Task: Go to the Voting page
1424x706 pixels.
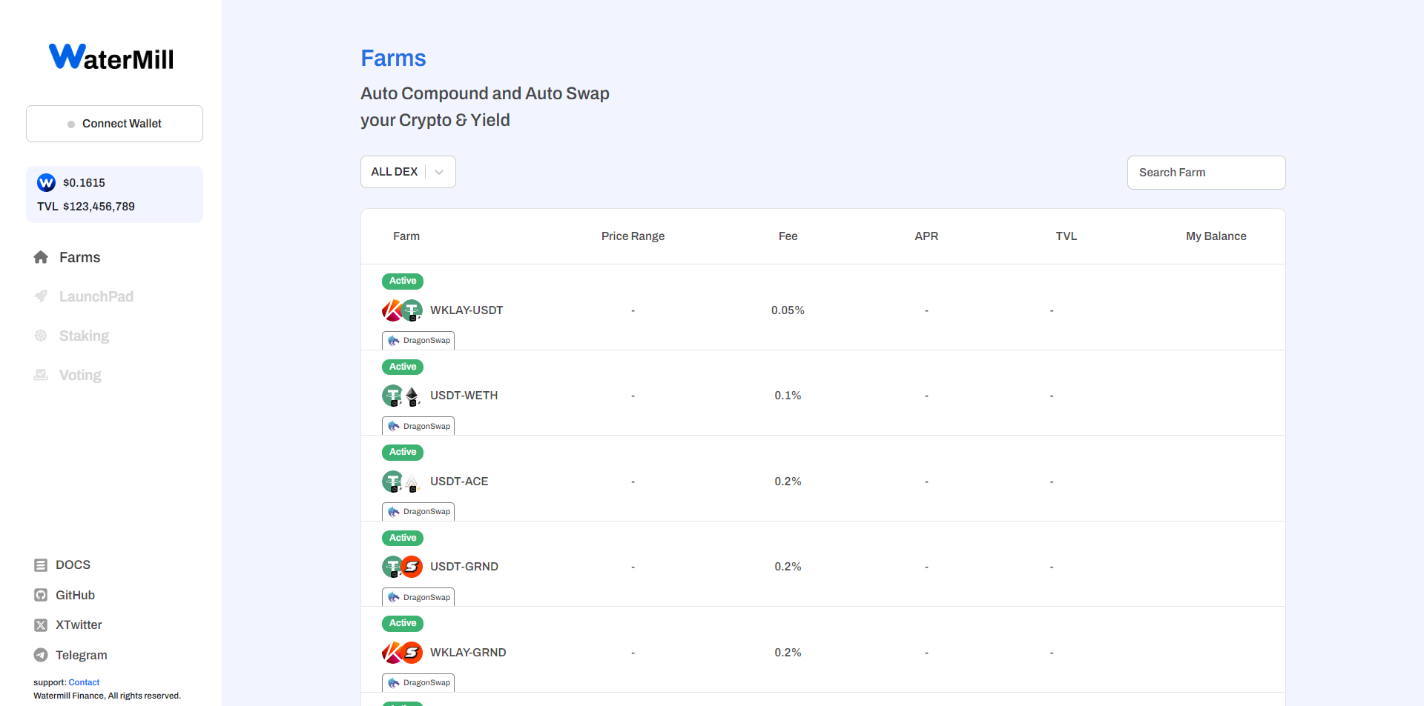Action: pos(80,375)
